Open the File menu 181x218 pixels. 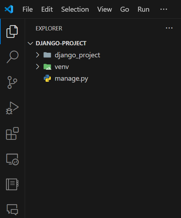[x=28, y=10]
